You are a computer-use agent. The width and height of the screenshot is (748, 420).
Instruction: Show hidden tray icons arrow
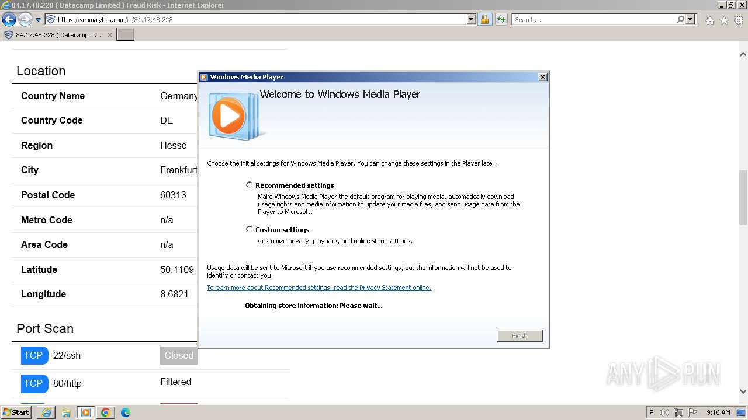pyautogui.click(x=652, y=412)
